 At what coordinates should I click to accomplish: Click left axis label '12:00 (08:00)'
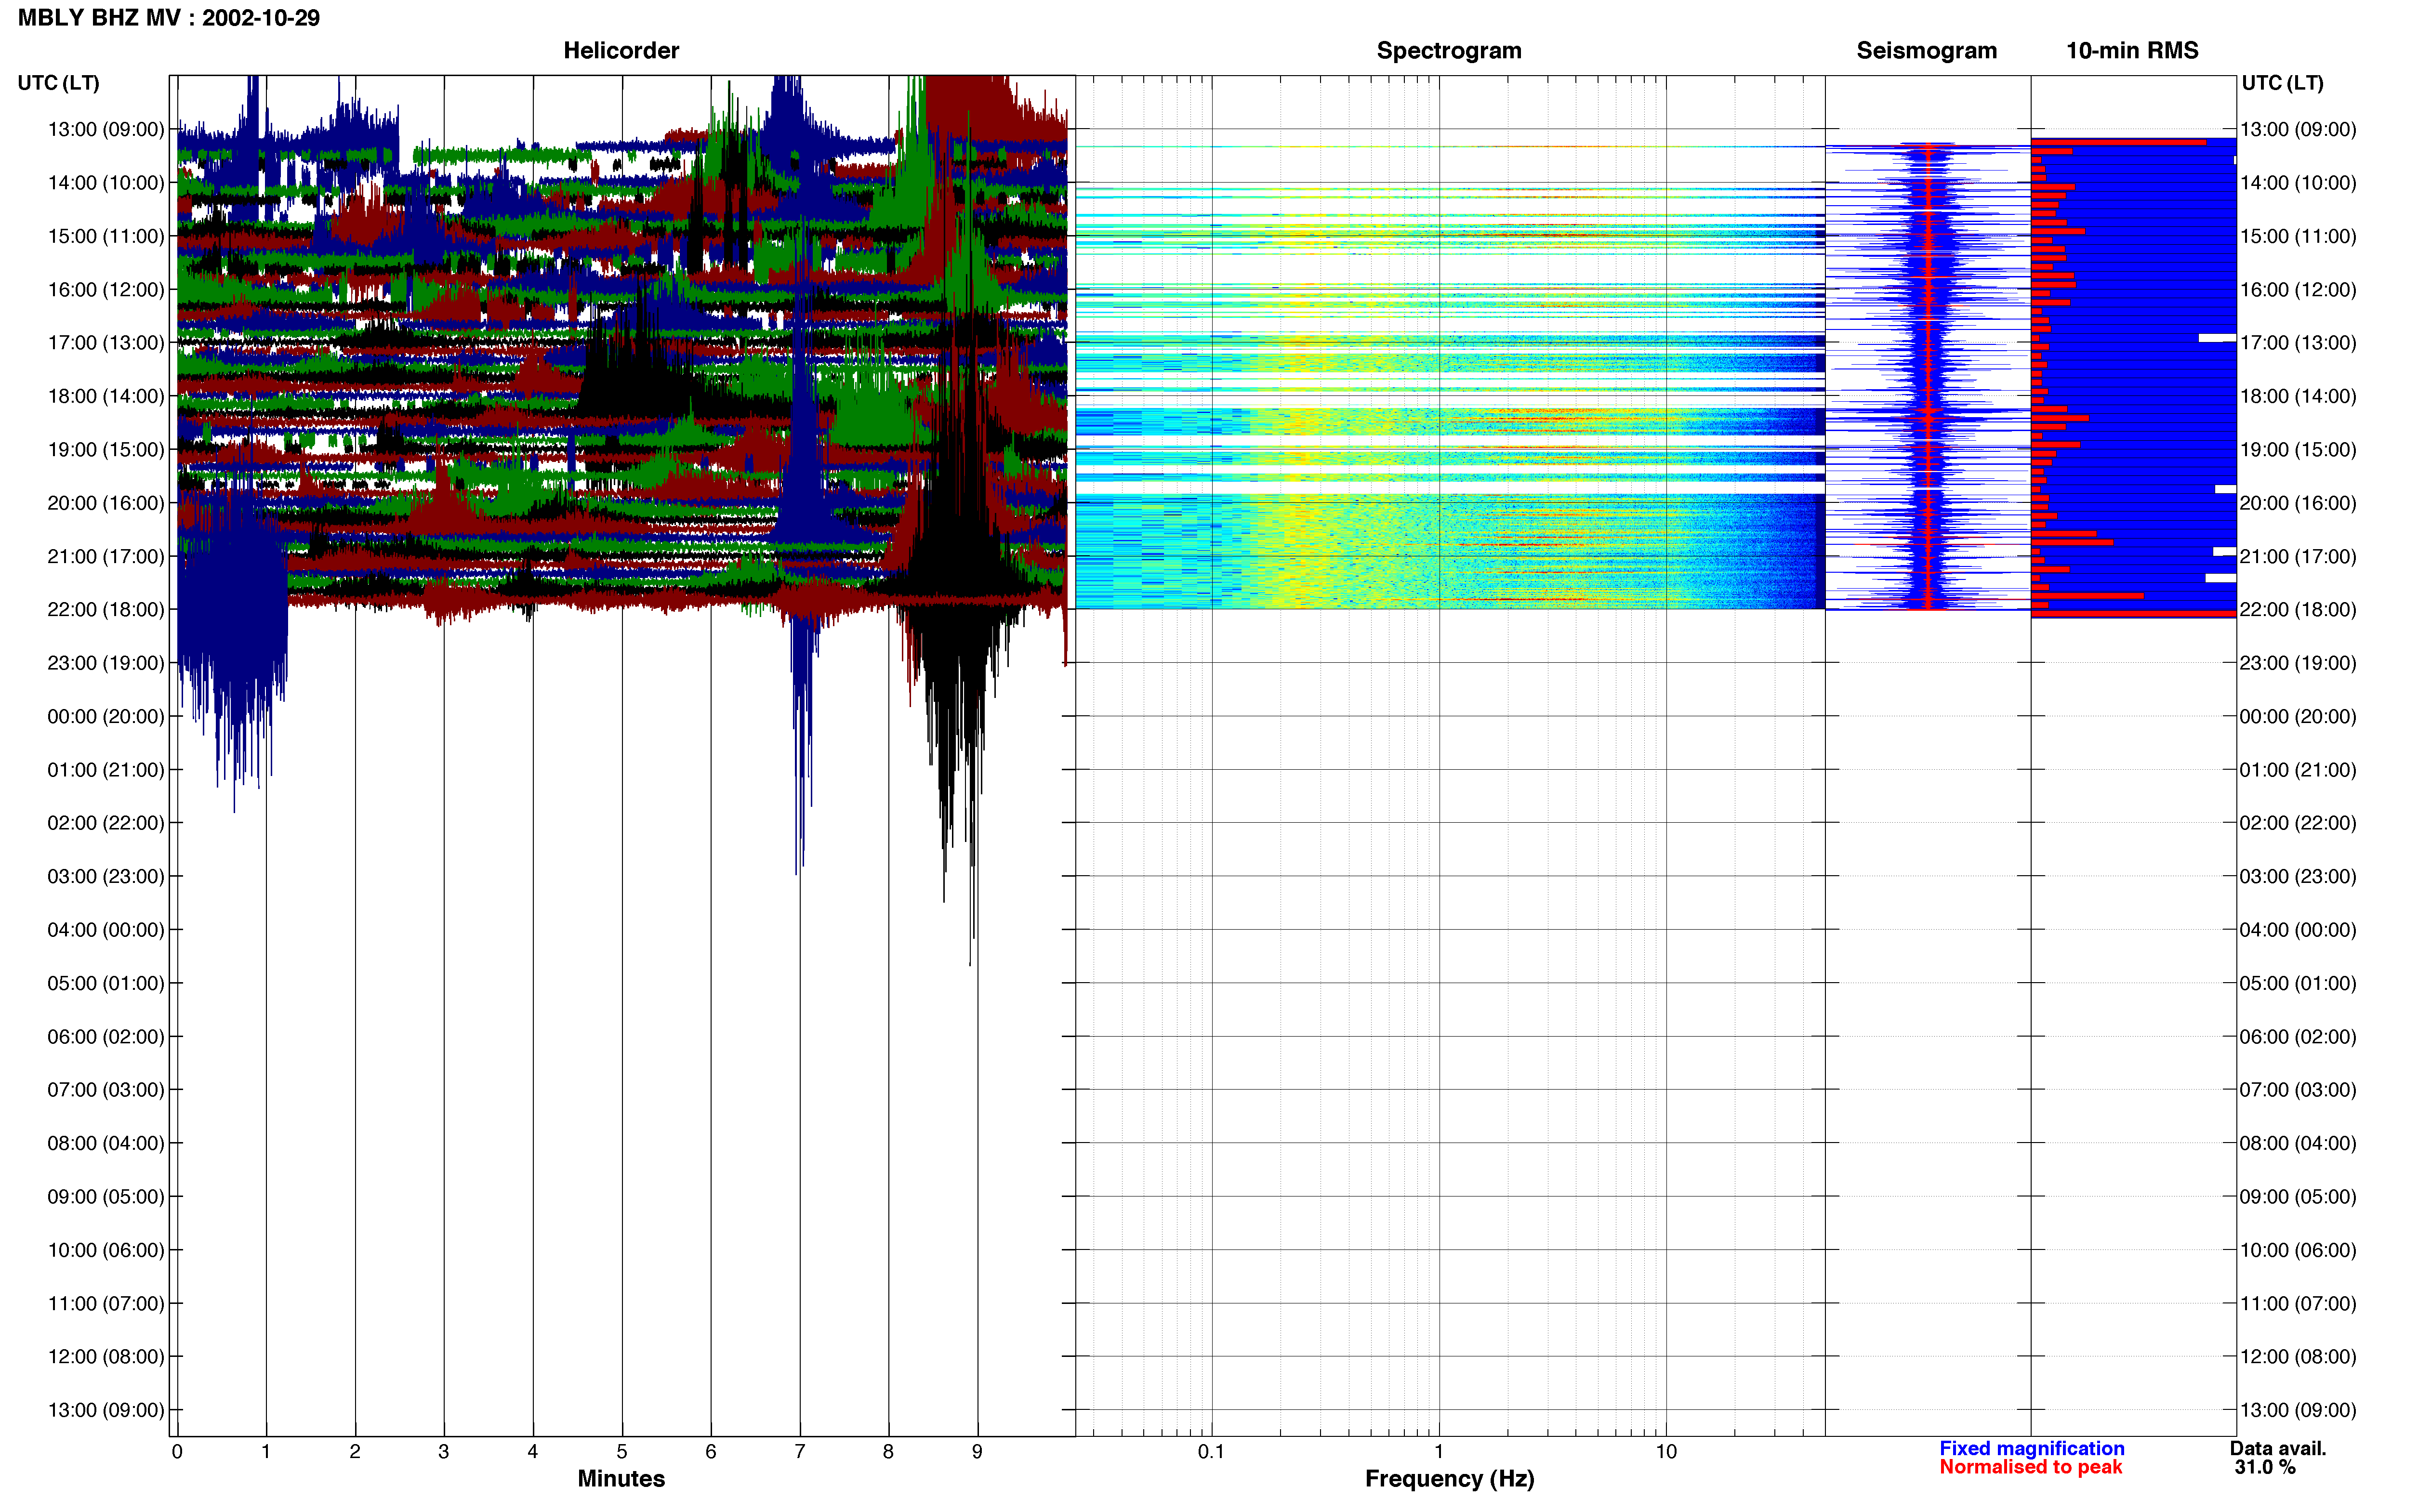[106, 1357]
